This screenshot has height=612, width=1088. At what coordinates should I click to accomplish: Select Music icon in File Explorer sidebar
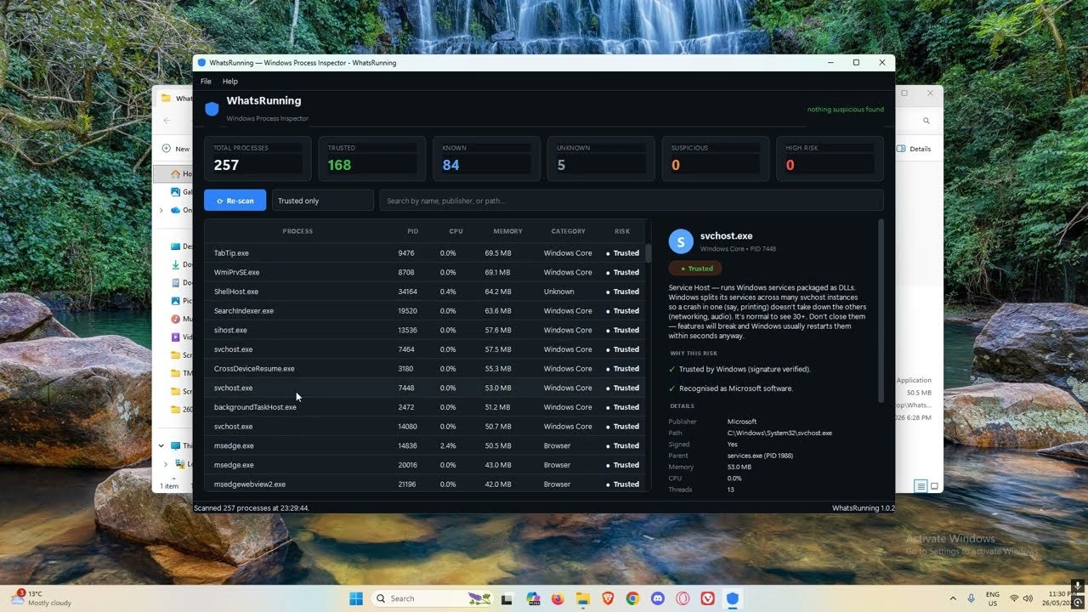tap(176, 319)
